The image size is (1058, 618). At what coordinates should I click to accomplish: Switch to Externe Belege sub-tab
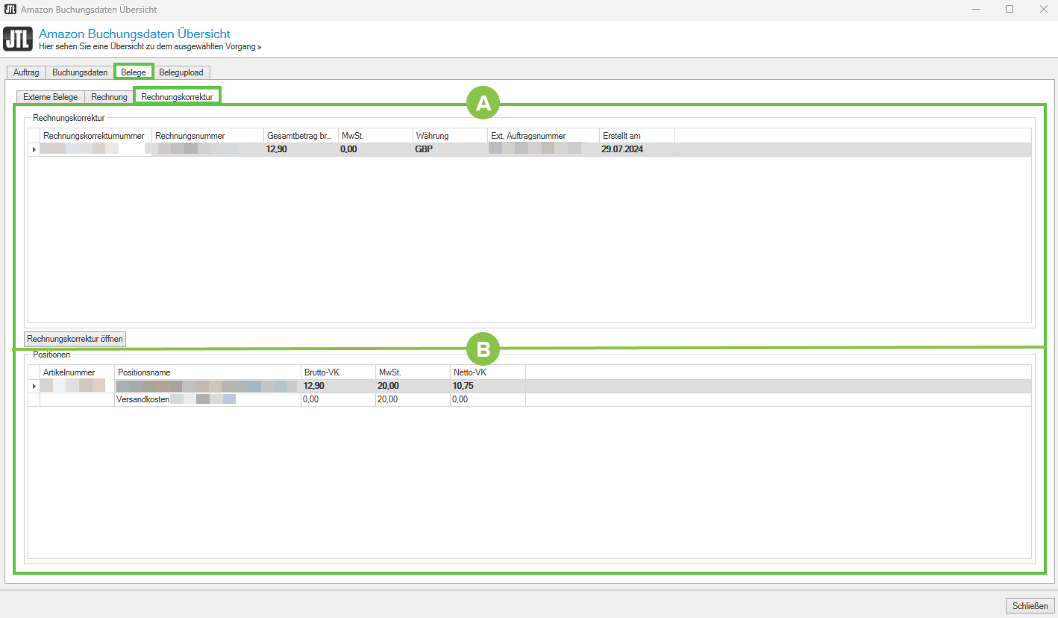[x=50, y=97]
